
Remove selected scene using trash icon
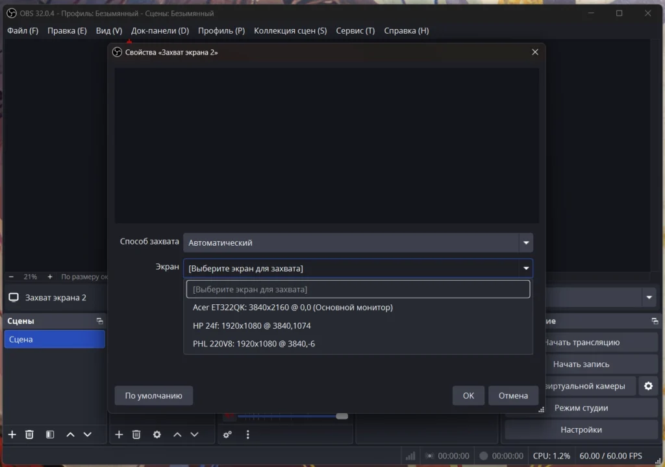(29, 434)
